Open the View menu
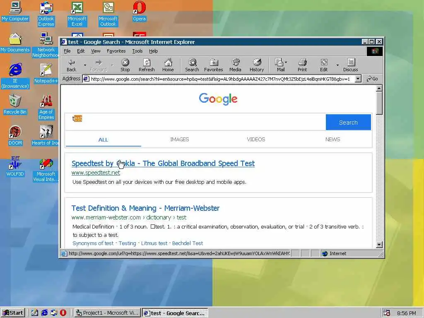The image size is (424, 318). point(96,51)
